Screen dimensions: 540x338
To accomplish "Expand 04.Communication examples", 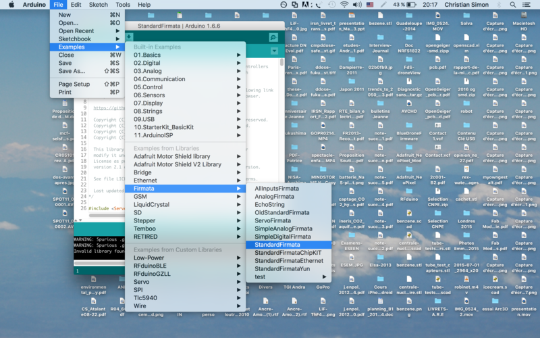I will [185, 78].
